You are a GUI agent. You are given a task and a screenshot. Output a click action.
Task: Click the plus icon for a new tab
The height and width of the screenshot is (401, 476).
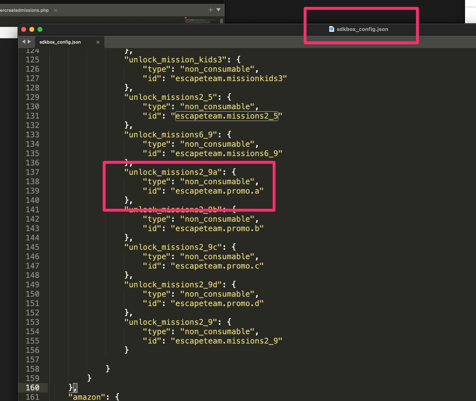[x=210, y=10]
